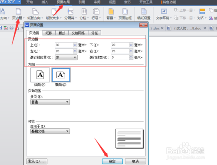The width and height of the screenshot is (217, 165).
Task: Expand 多页 dropdown showing 普通
Action: click(50, 102)
